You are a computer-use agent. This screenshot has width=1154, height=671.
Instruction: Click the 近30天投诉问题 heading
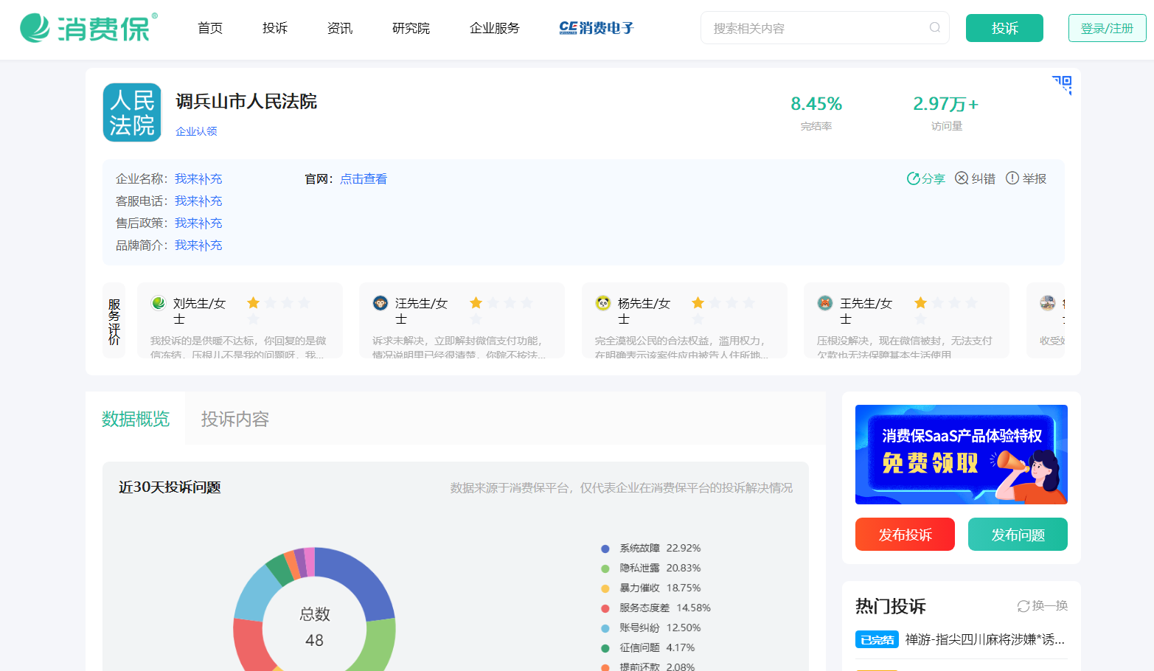(x=170, y=487)
